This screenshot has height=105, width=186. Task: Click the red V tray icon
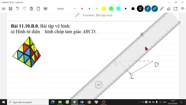click(146, 102)
